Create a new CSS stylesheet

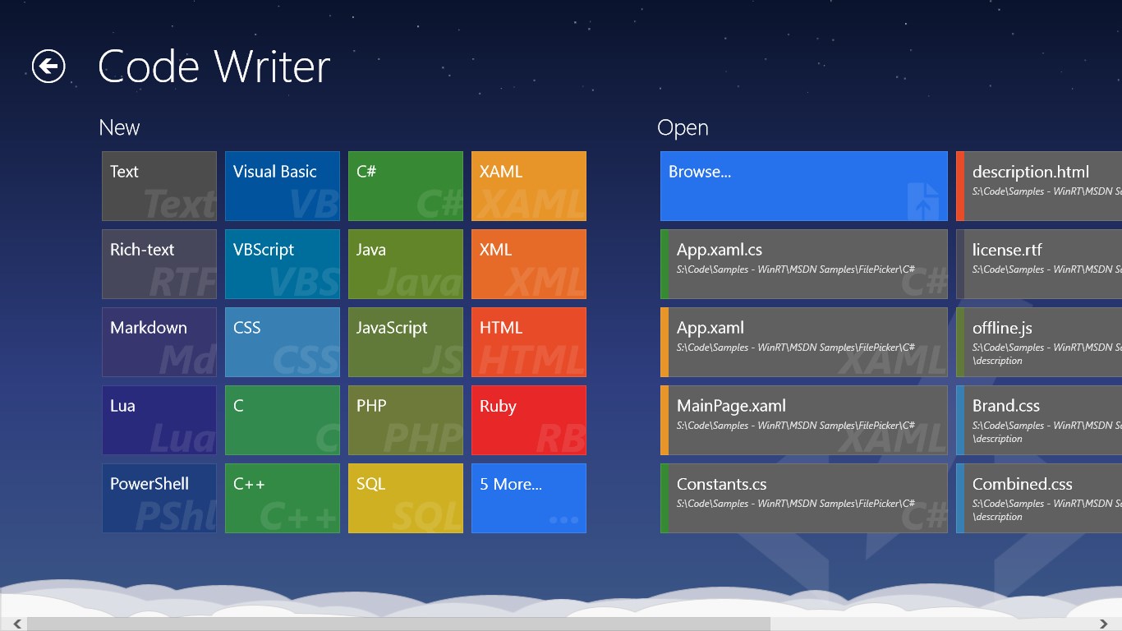283,342
